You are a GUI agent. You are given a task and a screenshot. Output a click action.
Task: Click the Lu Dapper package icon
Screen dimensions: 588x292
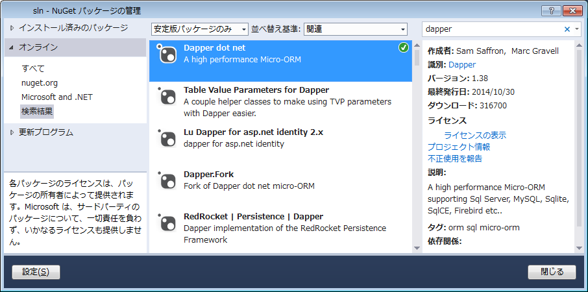167,138
